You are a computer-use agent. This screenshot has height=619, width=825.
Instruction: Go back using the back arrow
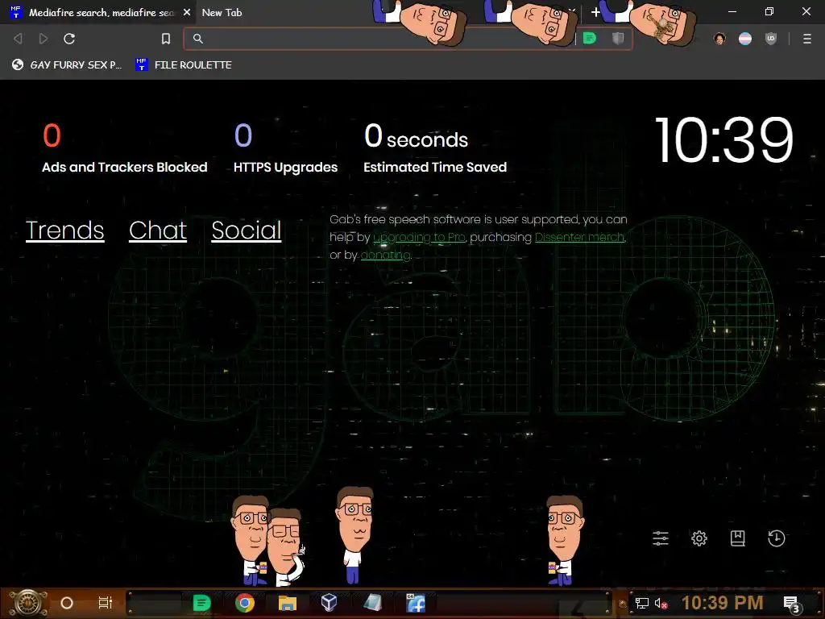click(x=18, y=39)
